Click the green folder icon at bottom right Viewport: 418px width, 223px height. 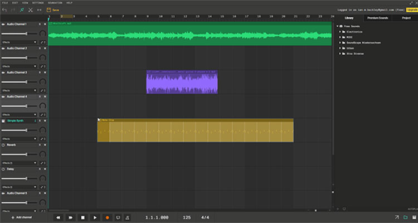[x=406, y=217]
